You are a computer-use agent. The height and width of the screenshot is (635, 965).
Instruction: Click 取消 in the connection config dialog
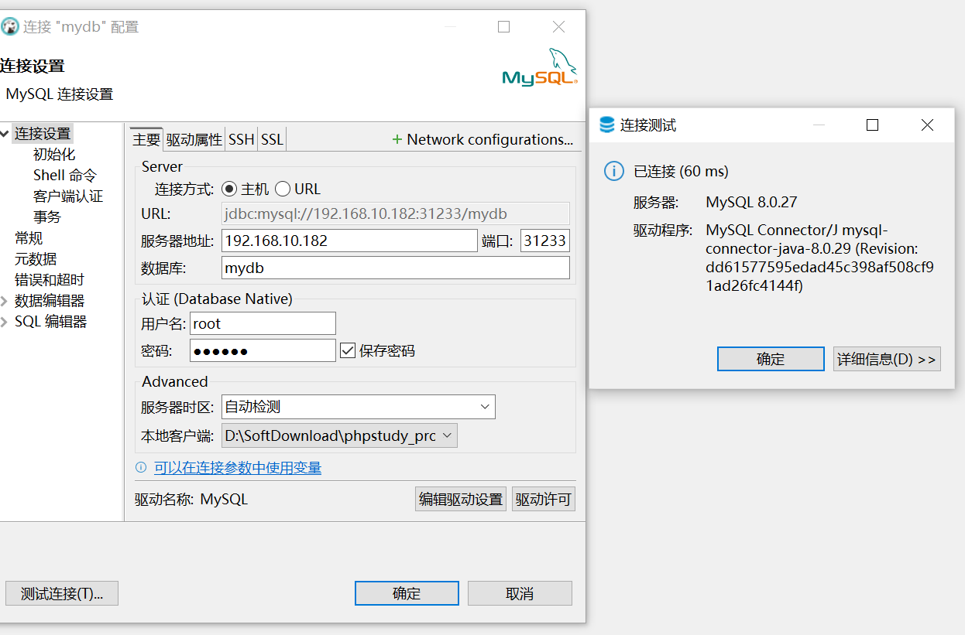520,593
